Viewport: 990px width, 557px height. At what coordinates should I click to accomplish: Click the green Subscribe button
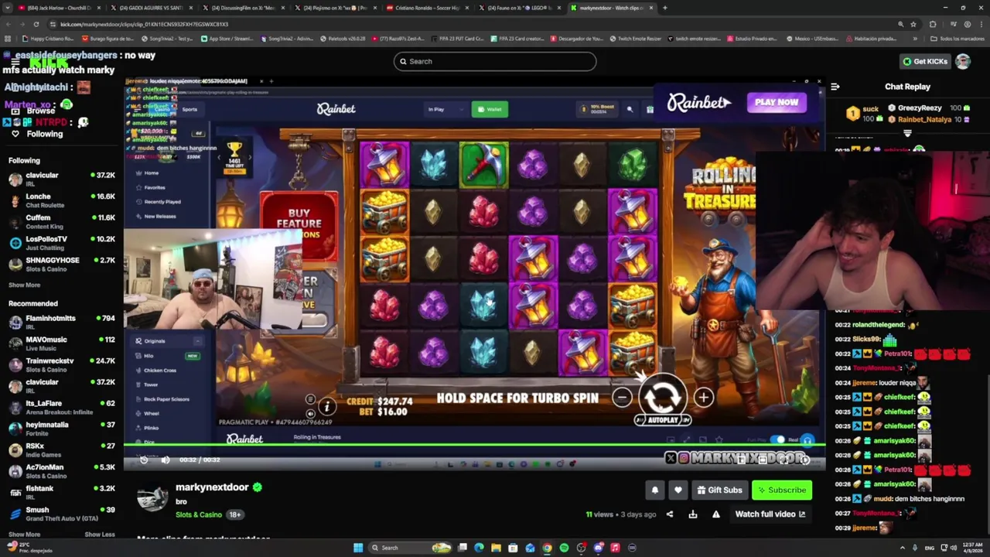[x=782, y=490]
